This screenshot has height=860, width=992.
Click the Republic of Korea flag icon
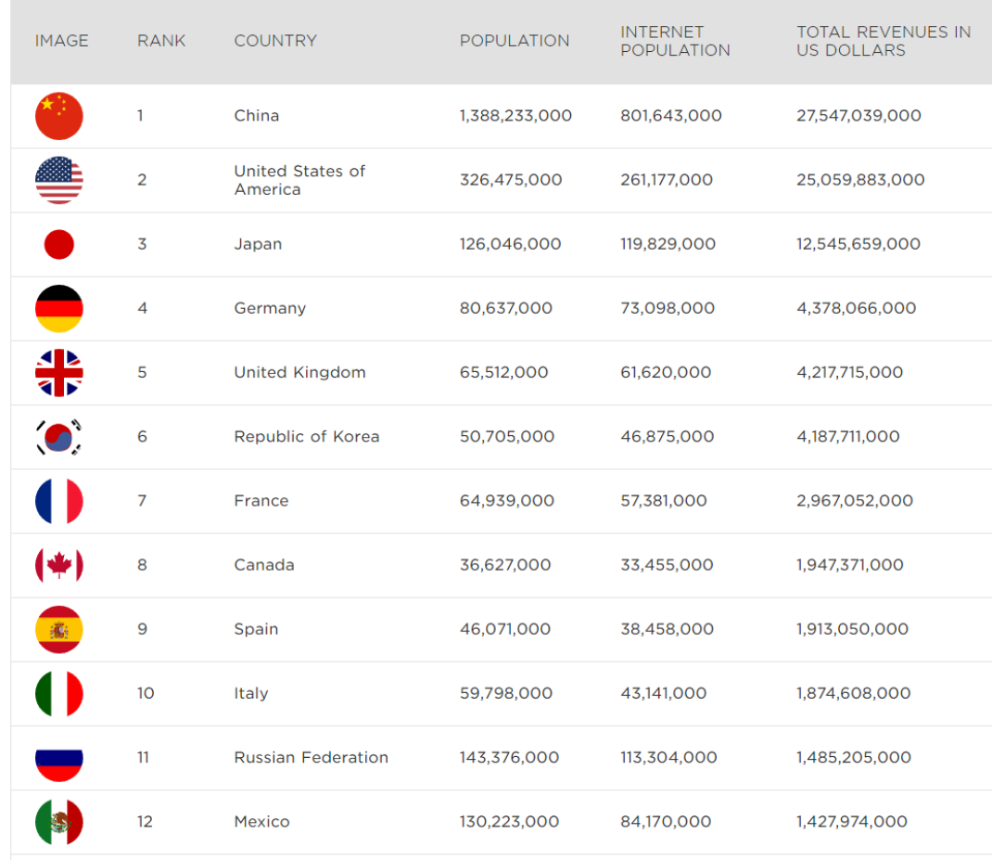tap(59, 436)
